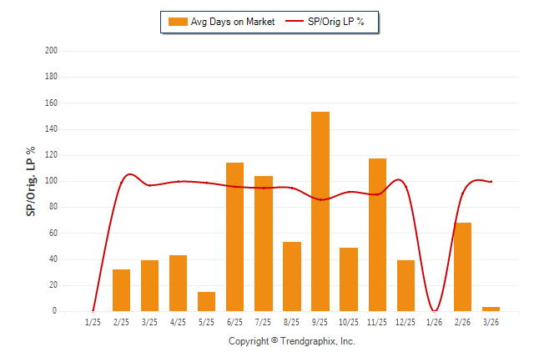Click the 12/25 x-axis label
539x362 pixels.
pos(406,322)
